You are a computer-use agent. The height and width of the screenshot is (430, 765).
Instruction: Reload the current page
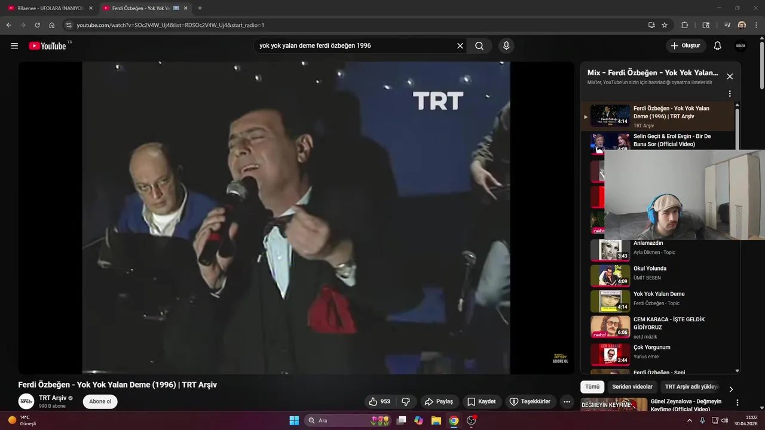(37, 25)
